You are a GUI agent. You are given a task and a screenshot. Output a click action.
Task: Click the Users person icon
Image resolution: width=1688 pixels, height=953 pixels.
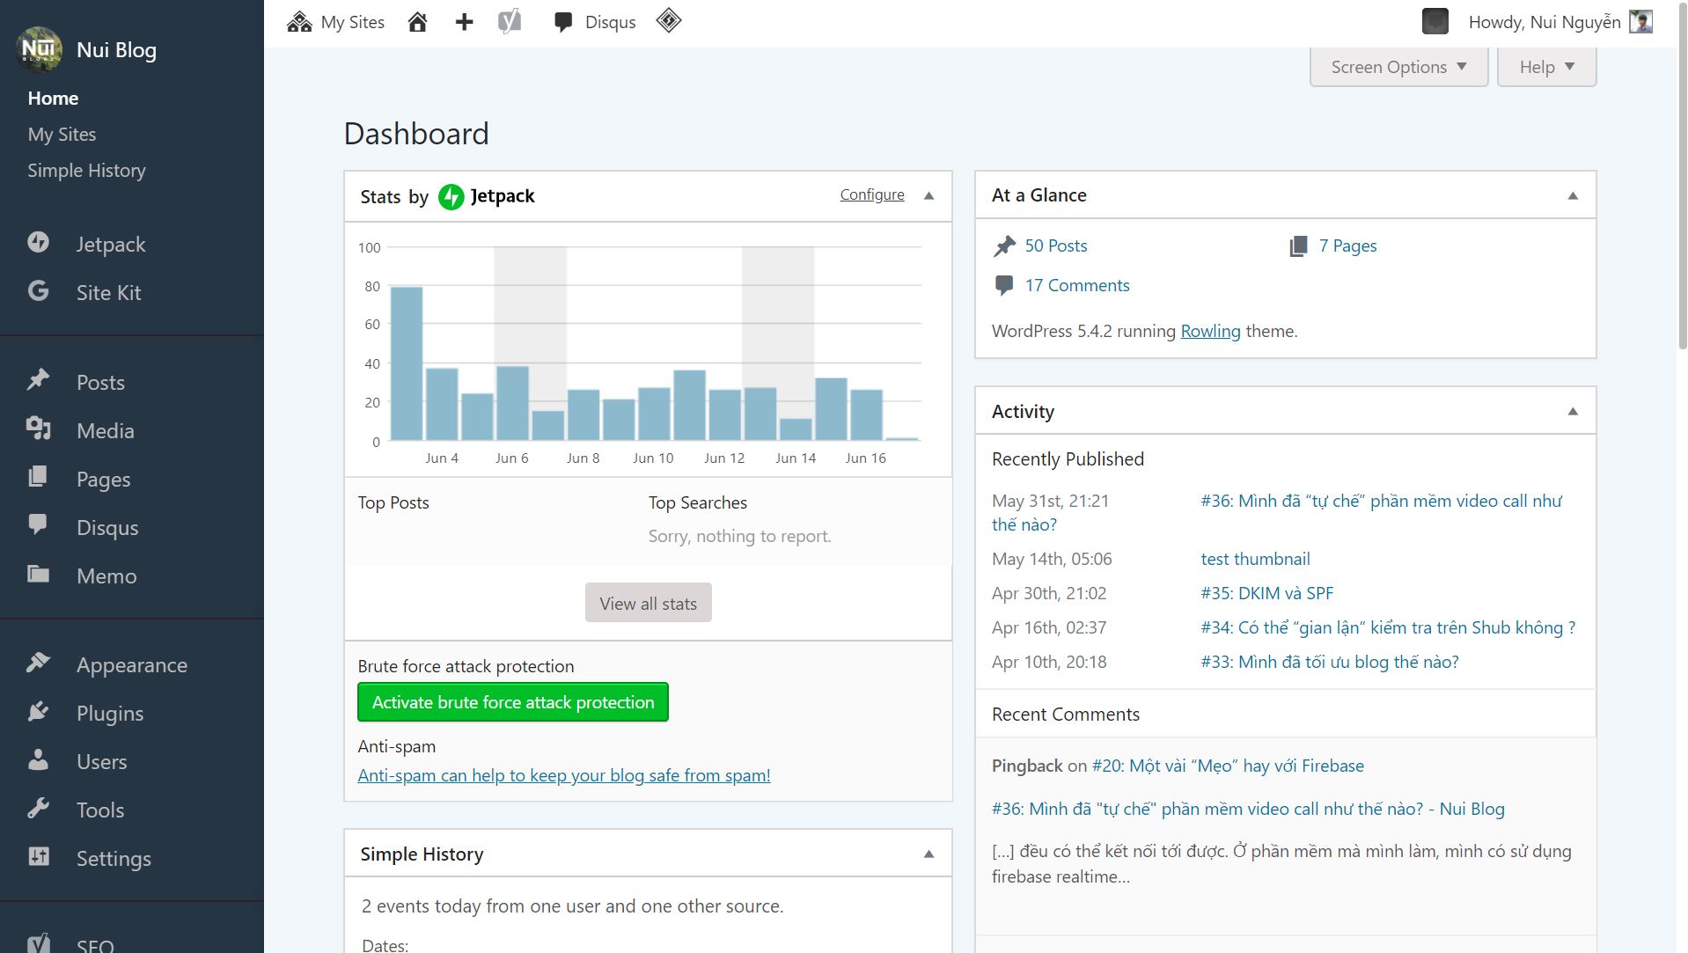38,759
